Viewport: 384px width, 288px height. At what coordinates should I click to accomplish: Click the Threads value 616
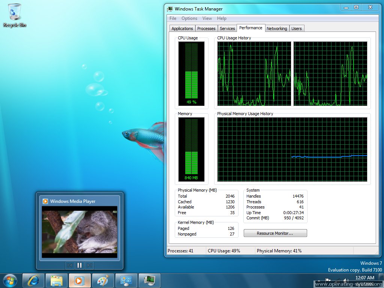300,202
